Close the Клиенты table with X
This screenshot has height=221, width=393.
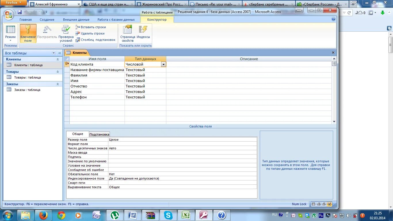(333, 53)
